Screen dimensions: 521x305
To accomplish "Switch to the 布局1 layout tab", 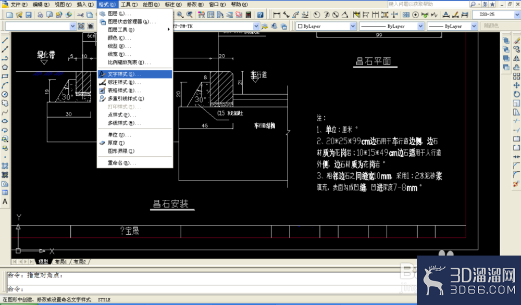I will click(x=61, y=261).
